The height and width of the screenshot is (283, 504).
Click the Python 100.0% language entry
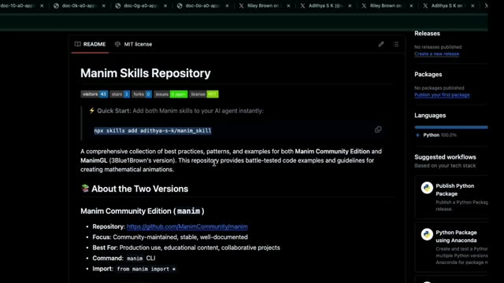pos(436,135)
